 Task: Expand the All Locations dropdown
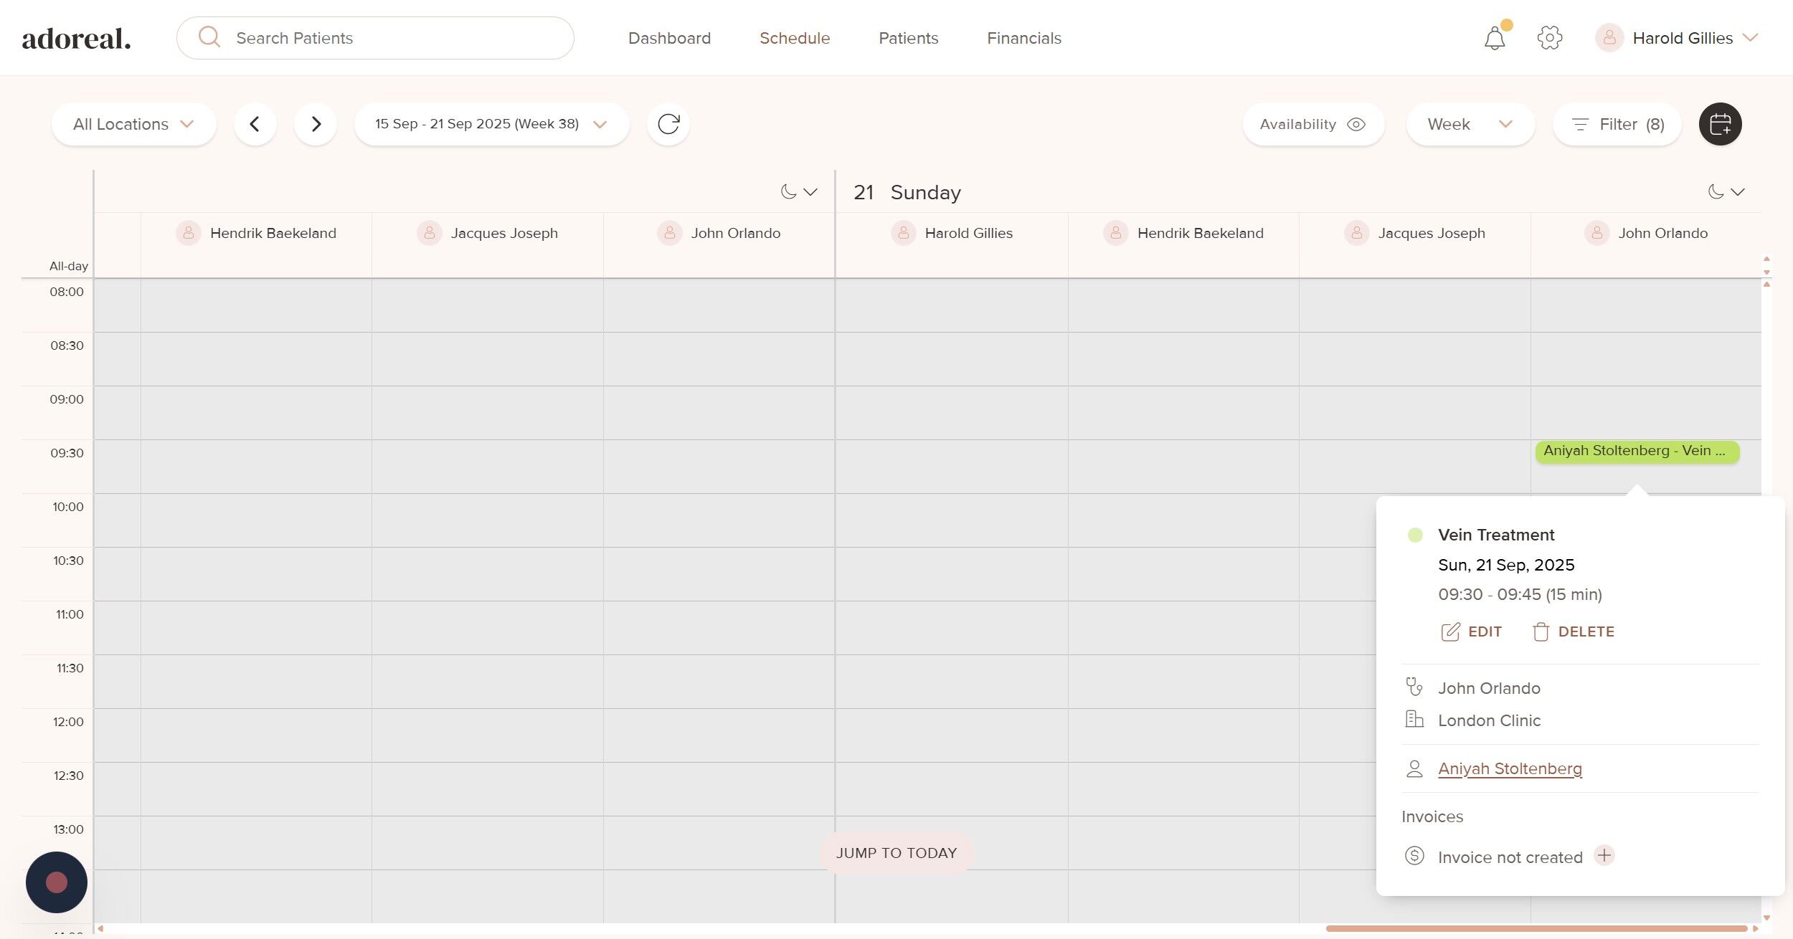coord(133,124)
